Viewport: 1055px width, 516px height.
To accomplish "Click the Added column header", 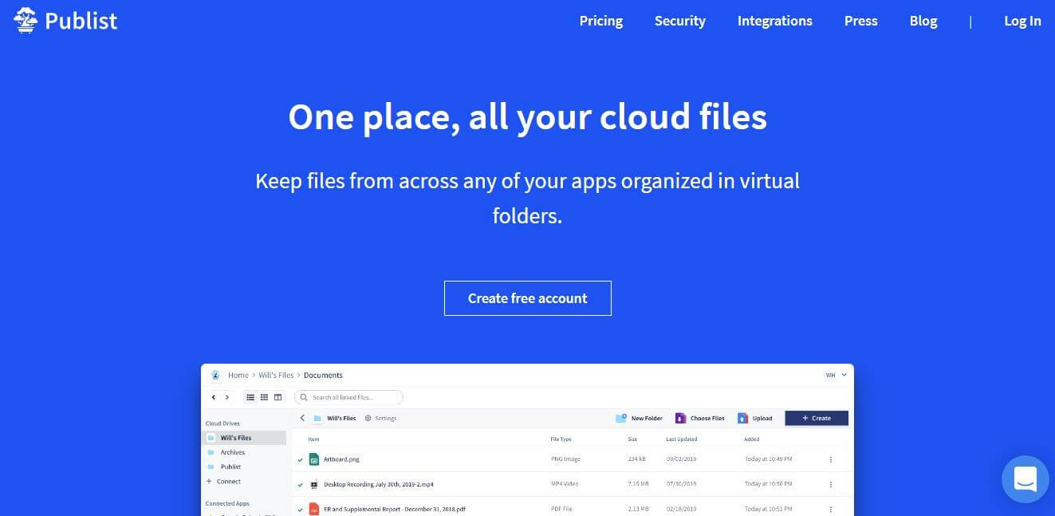I will tap(752, 439).
